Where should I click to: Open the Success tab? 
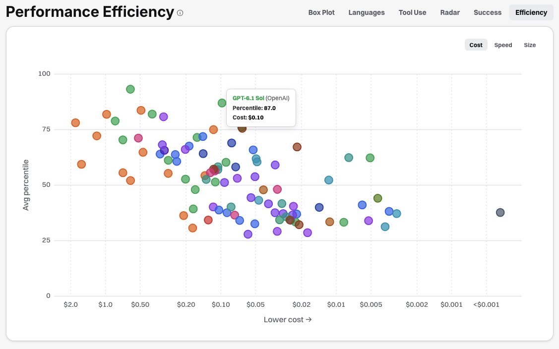click(x=488, y=12)
